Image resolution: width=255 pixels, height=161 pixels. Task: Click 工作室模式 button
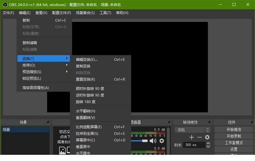[x=234, y=143]
